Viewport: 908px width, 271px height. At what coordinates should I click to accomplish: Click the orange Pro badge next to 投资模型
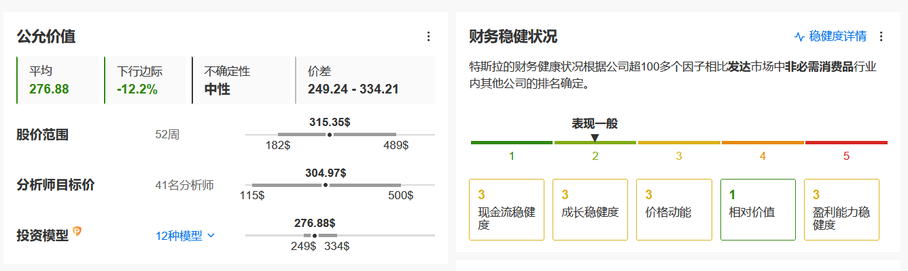(x=77, y=232)
